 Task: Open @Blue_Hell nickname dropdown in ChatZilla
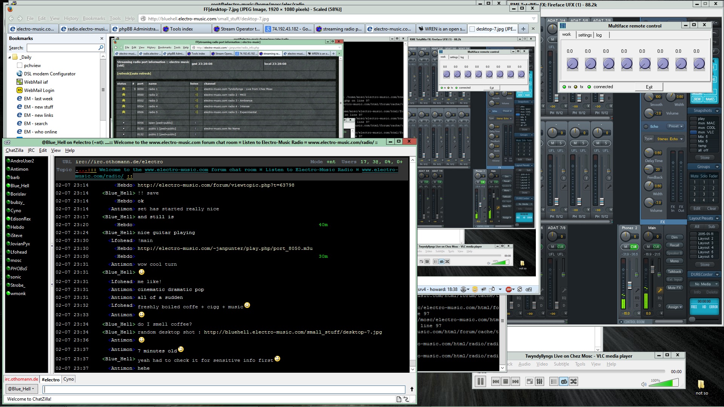coord(21,389)
